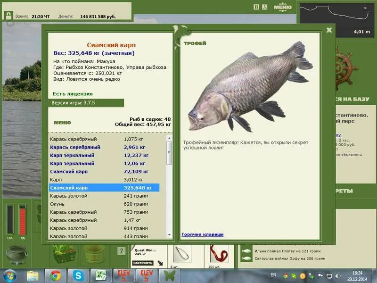
Task: Open the food basket icon
Action: 64,254
